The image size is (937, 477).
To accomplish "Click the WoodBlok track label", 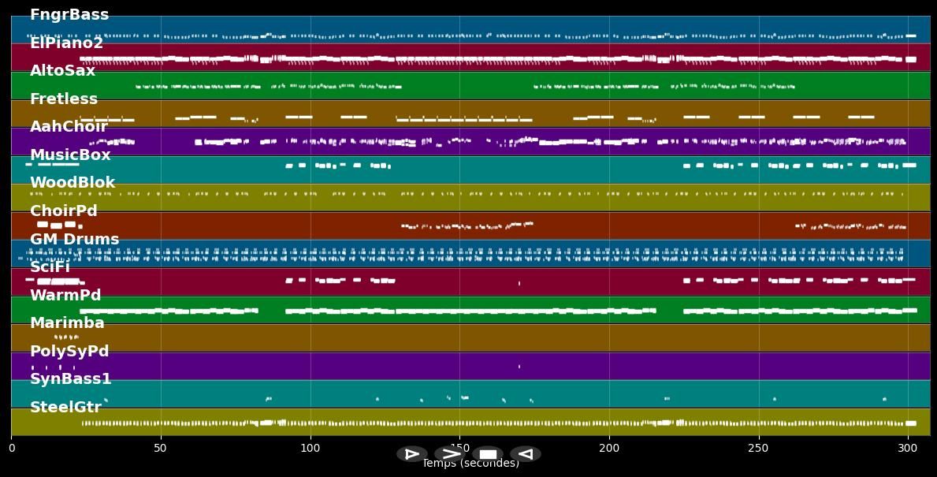I will (73, 183).
